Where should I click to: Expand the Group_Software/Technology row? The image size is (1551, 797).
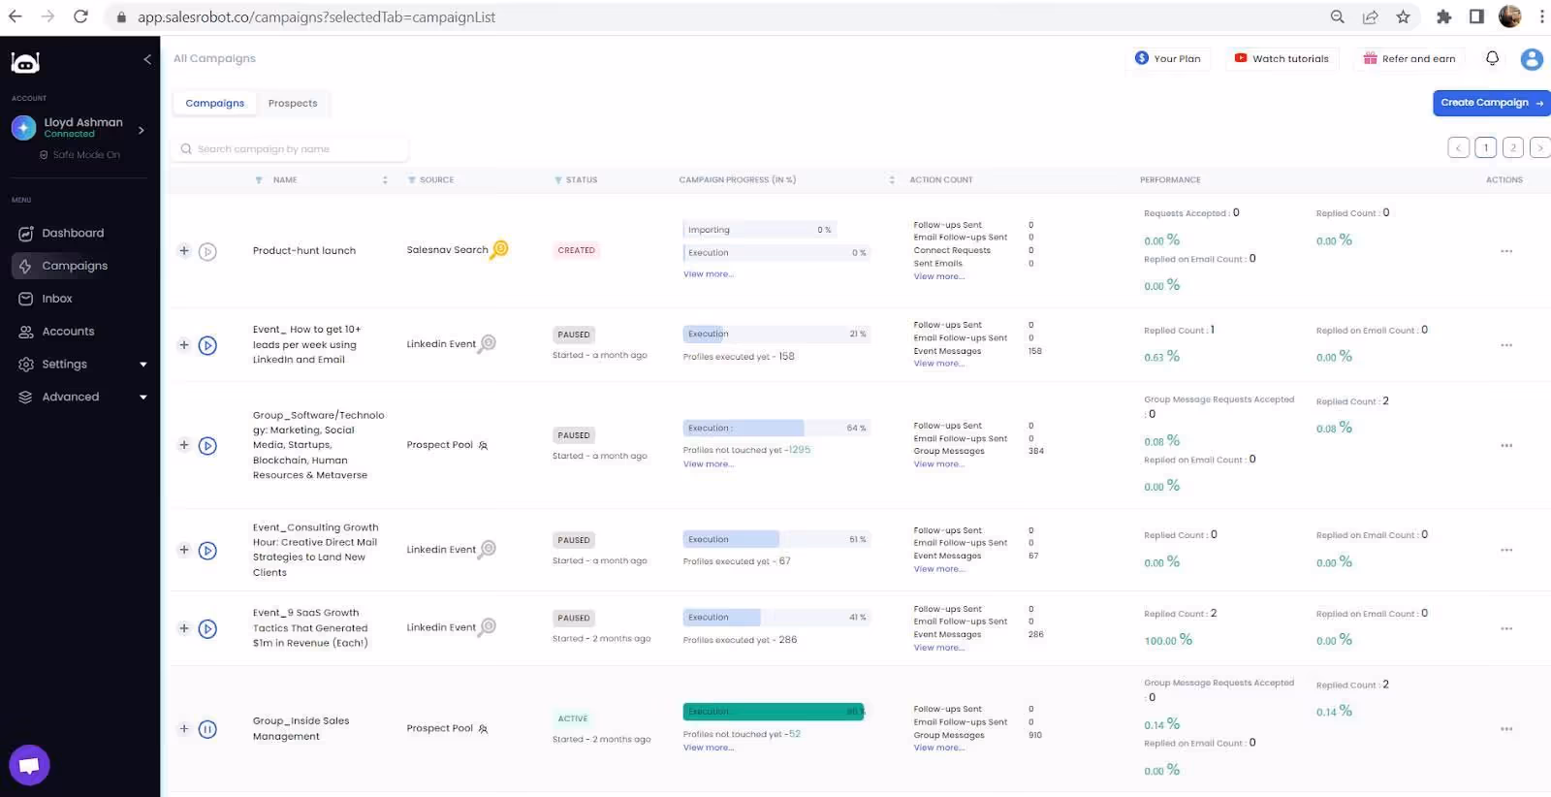coord(184,445)
